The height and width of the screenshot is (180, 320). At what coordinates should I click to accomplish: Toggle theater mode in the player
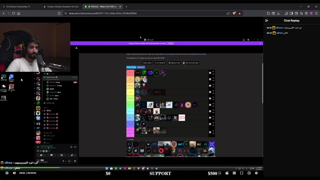coord(234,173)
